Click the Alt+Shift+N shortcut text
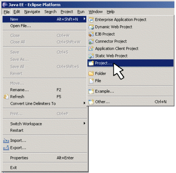 pos(67,19)
